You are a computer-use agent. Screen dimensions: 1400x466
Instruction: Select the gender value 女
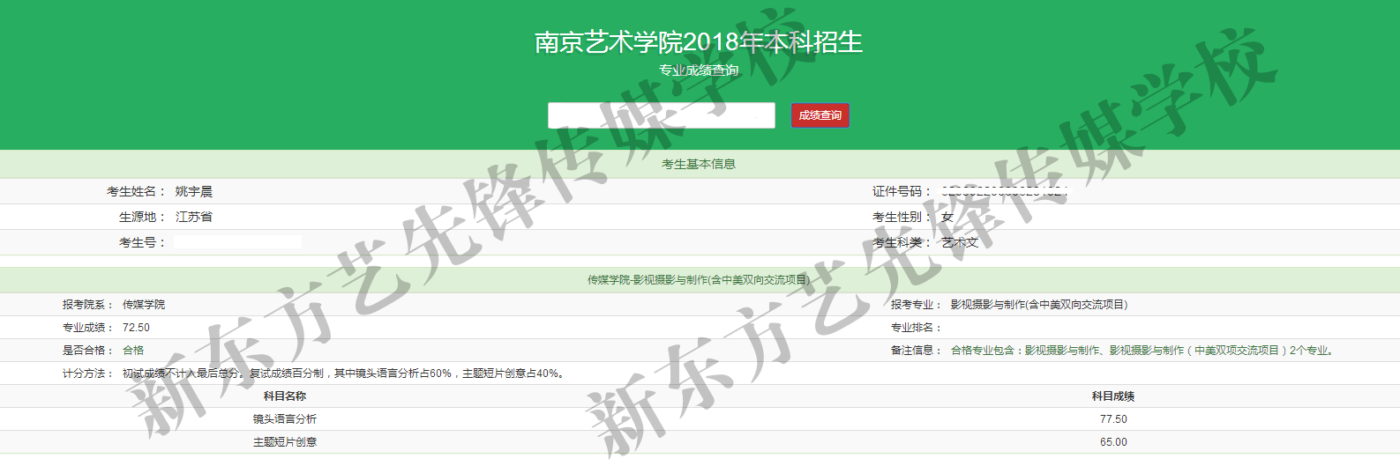pos(947,217)
